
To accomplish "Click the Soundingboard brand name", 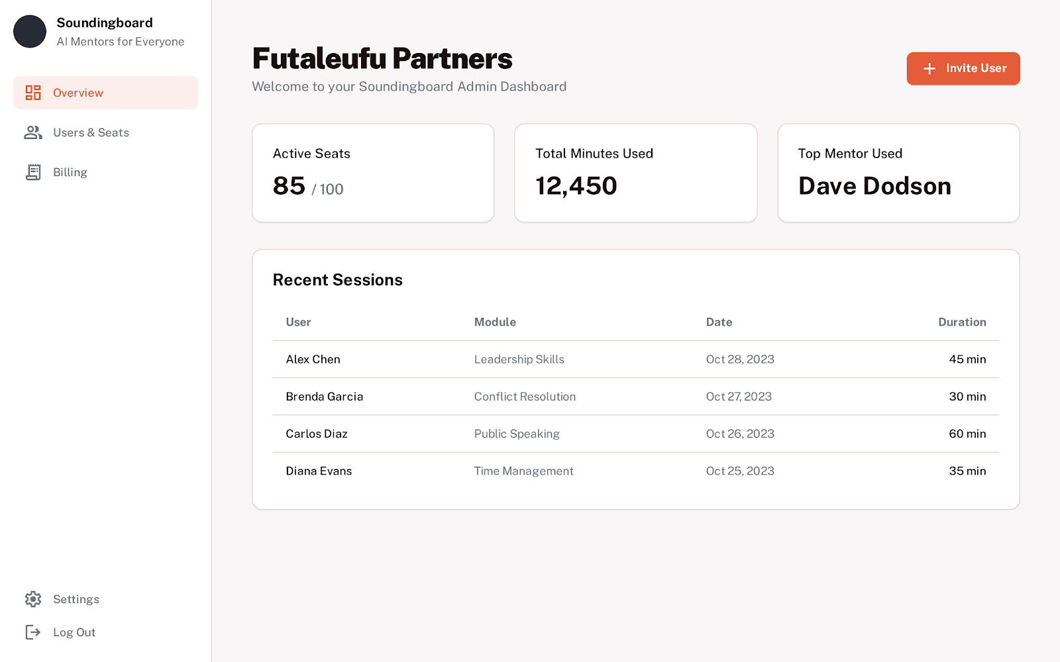I will (x=105, y=23).
